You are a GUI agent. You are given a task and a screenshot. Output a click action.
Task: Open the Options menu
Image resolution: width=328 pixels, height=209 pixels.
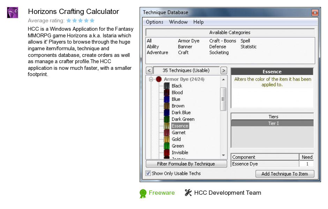155,22
